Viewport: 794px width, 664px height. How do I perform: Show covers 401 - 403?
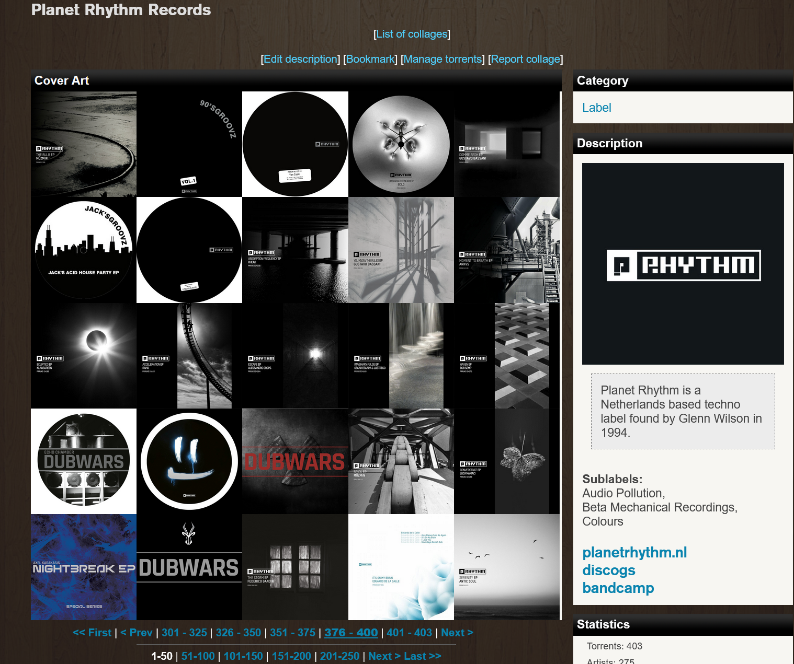coord(409,633)
